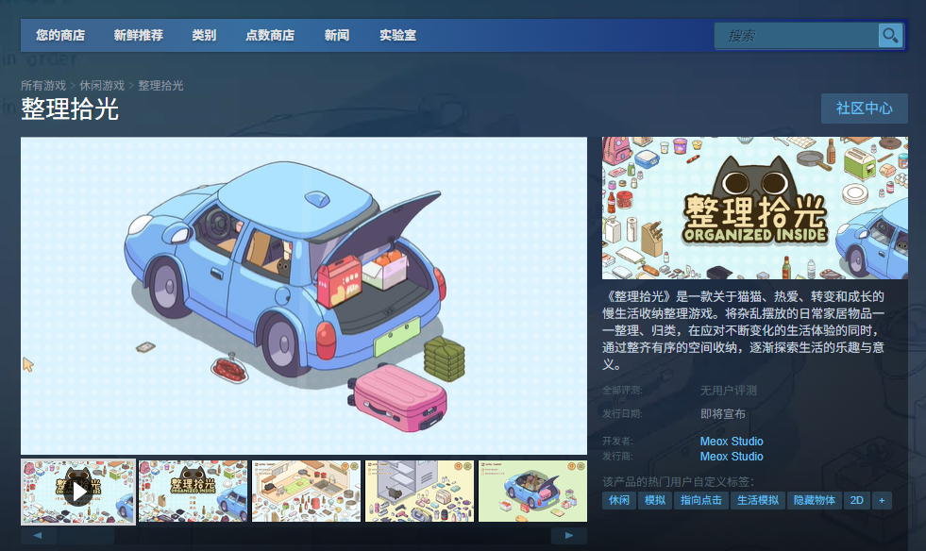This screenshot has height=551, width=926.
Task: Select the refrigerator screenshot thumbnail
Action: 420,492
